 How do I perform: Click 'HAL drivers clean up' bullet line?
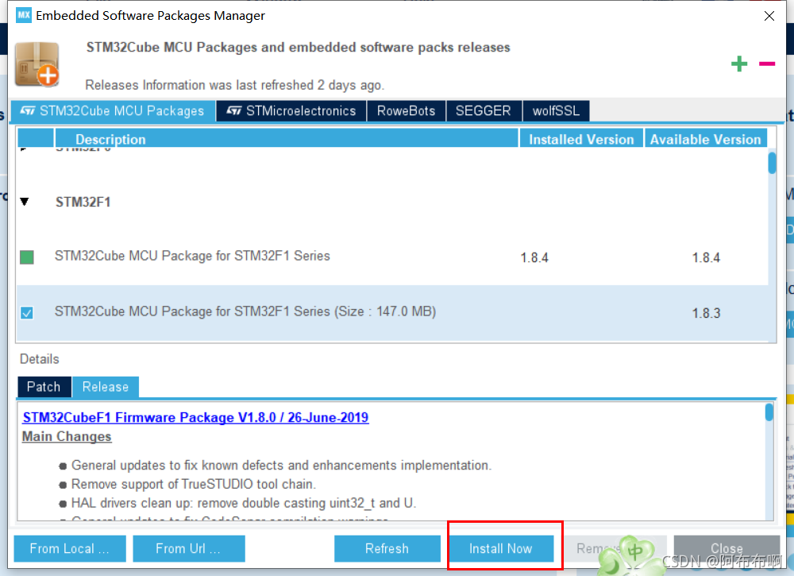[244, 503]
